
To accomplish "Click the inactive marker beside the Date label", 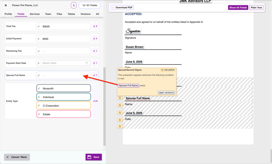I will (x=120, y=120).
